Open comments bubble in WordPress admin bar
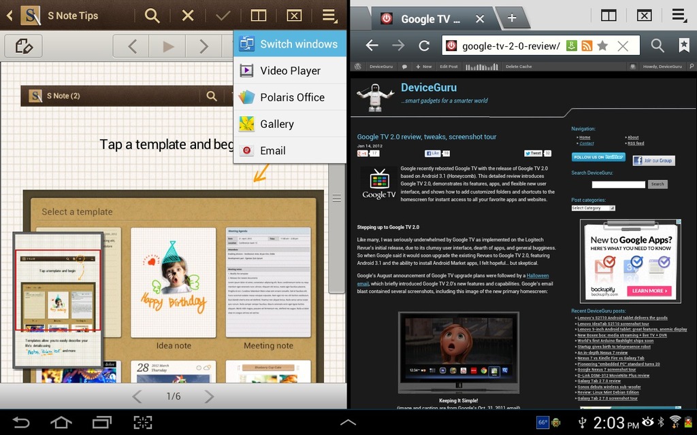697x435 pixels. tap(404, 67)
